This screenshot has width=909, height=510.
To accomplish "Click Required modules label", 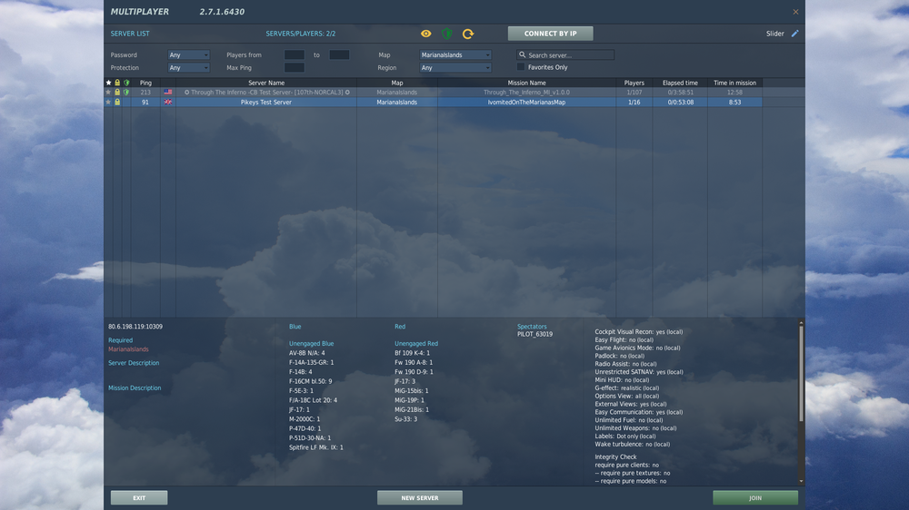I will [120, 340].
